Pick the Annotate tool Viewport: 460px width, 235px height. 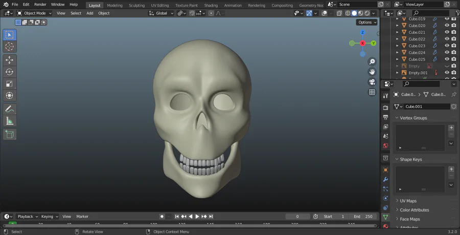pyautogui.click(x=10, y=109)
